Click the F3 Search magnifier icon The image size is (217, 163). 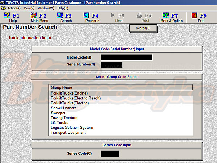pos(60,15)
